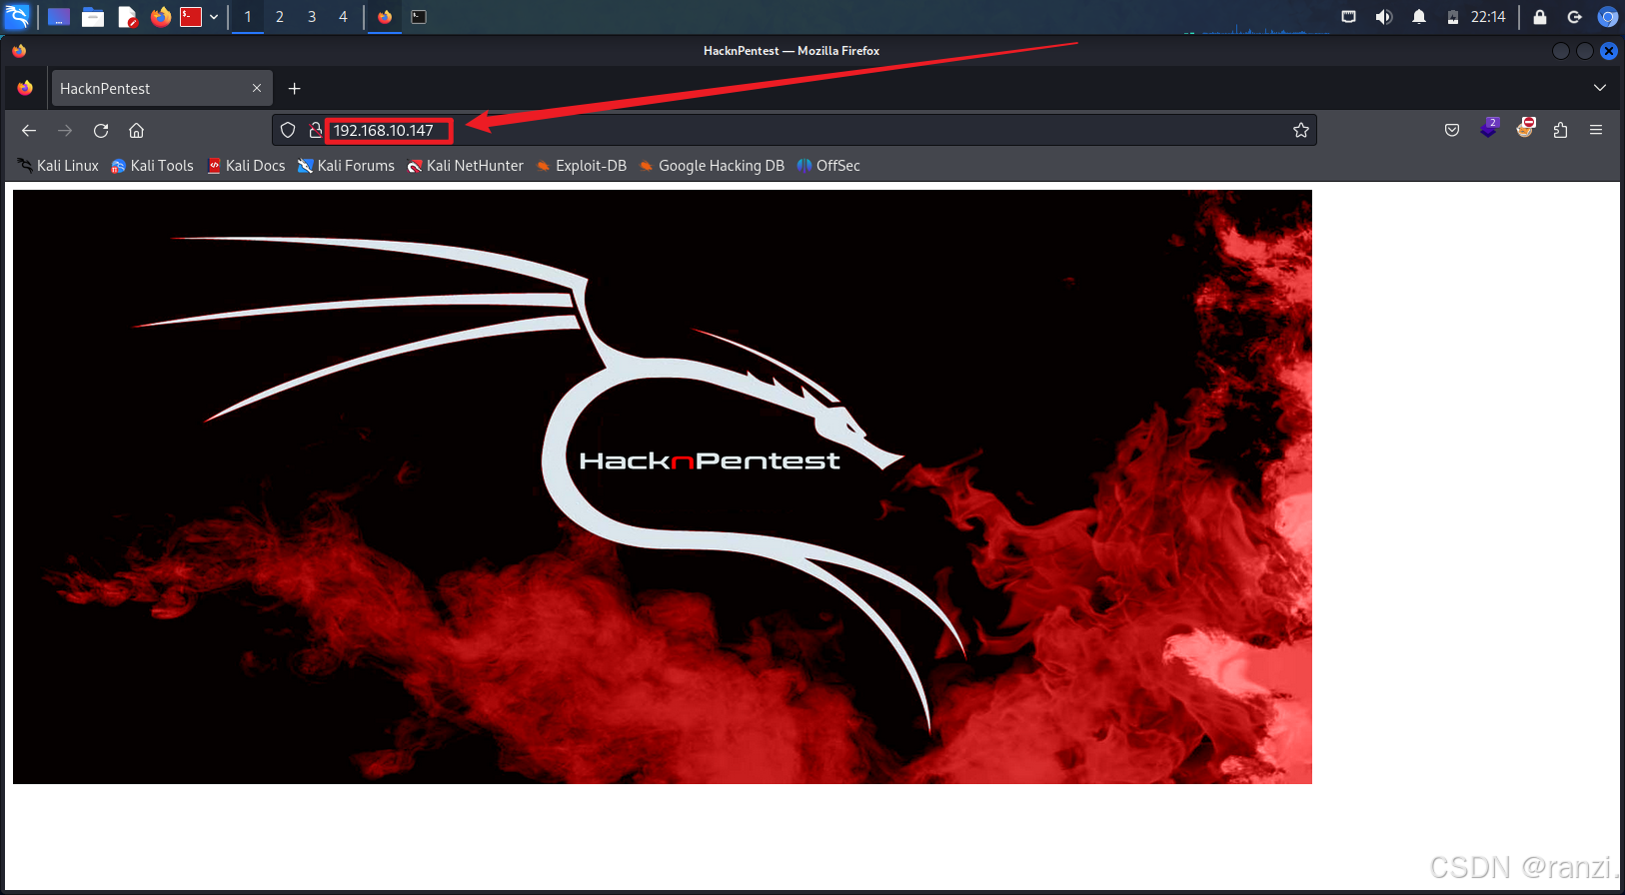The height and width of the screenshot is (895, 1625).
Task: Minimize the Firefox window
Action: click(x=1561, y=51)
